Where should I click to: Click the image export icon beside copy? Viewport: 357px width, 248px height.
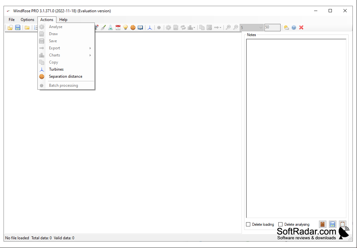209,27
